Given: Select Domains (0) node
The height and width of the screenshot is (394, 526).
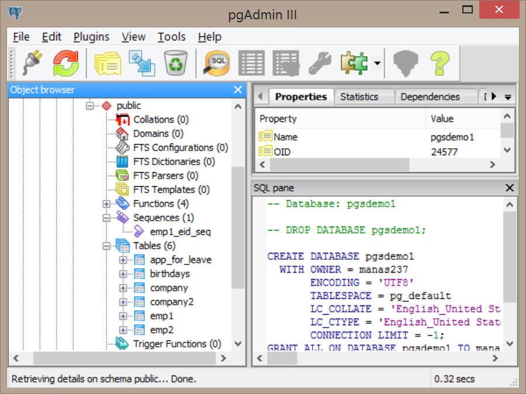Looking at the screenshot, I should coord(158,134).
